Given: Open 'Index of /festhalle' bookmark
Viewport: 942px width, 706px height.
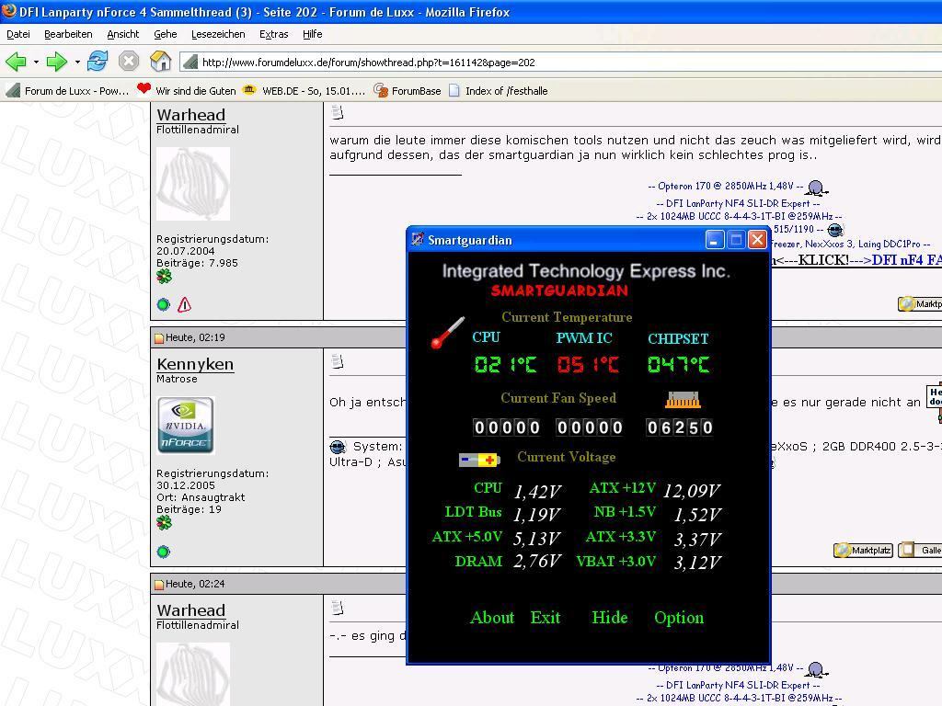Looking at the screenshot, I should tap(498, 91).
